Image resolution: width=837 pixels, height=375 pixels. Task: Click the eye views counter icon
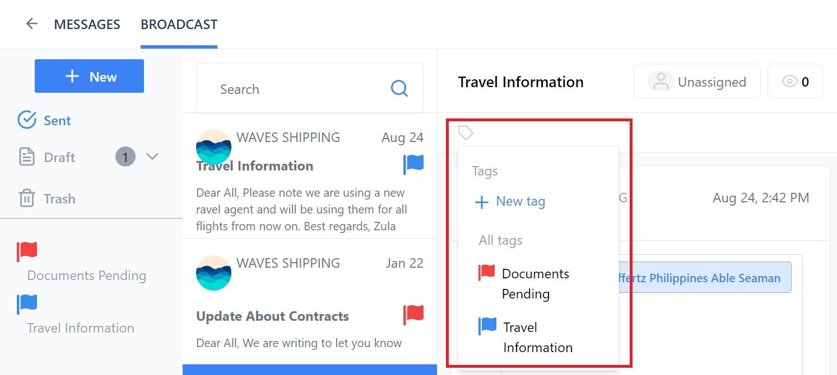tap(790, 82)
